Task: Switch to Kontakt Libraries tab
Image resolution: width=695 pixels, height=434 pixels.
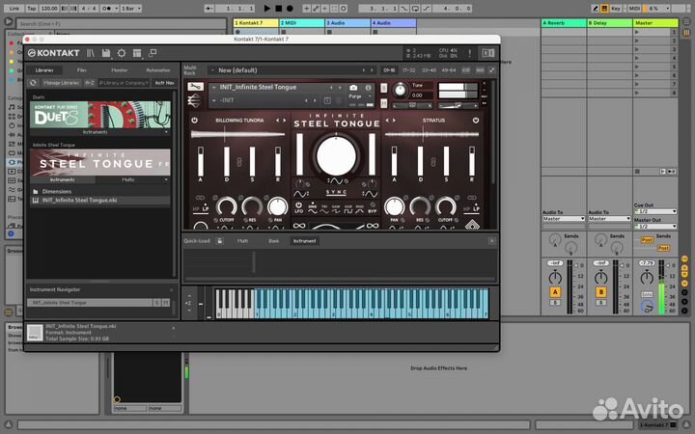Action: [44, 70]
